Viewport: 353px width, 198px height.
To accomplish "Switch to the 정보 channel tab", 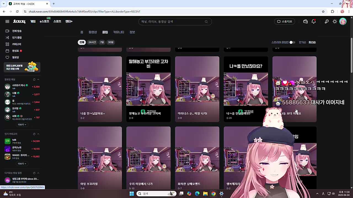I will [x=132, y=32].
